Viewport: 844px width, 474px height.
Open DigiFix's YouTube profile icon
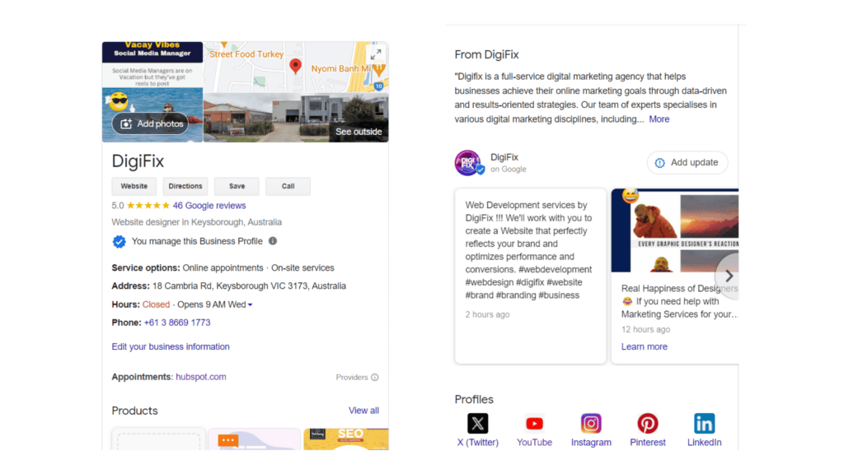click(534, 423)
